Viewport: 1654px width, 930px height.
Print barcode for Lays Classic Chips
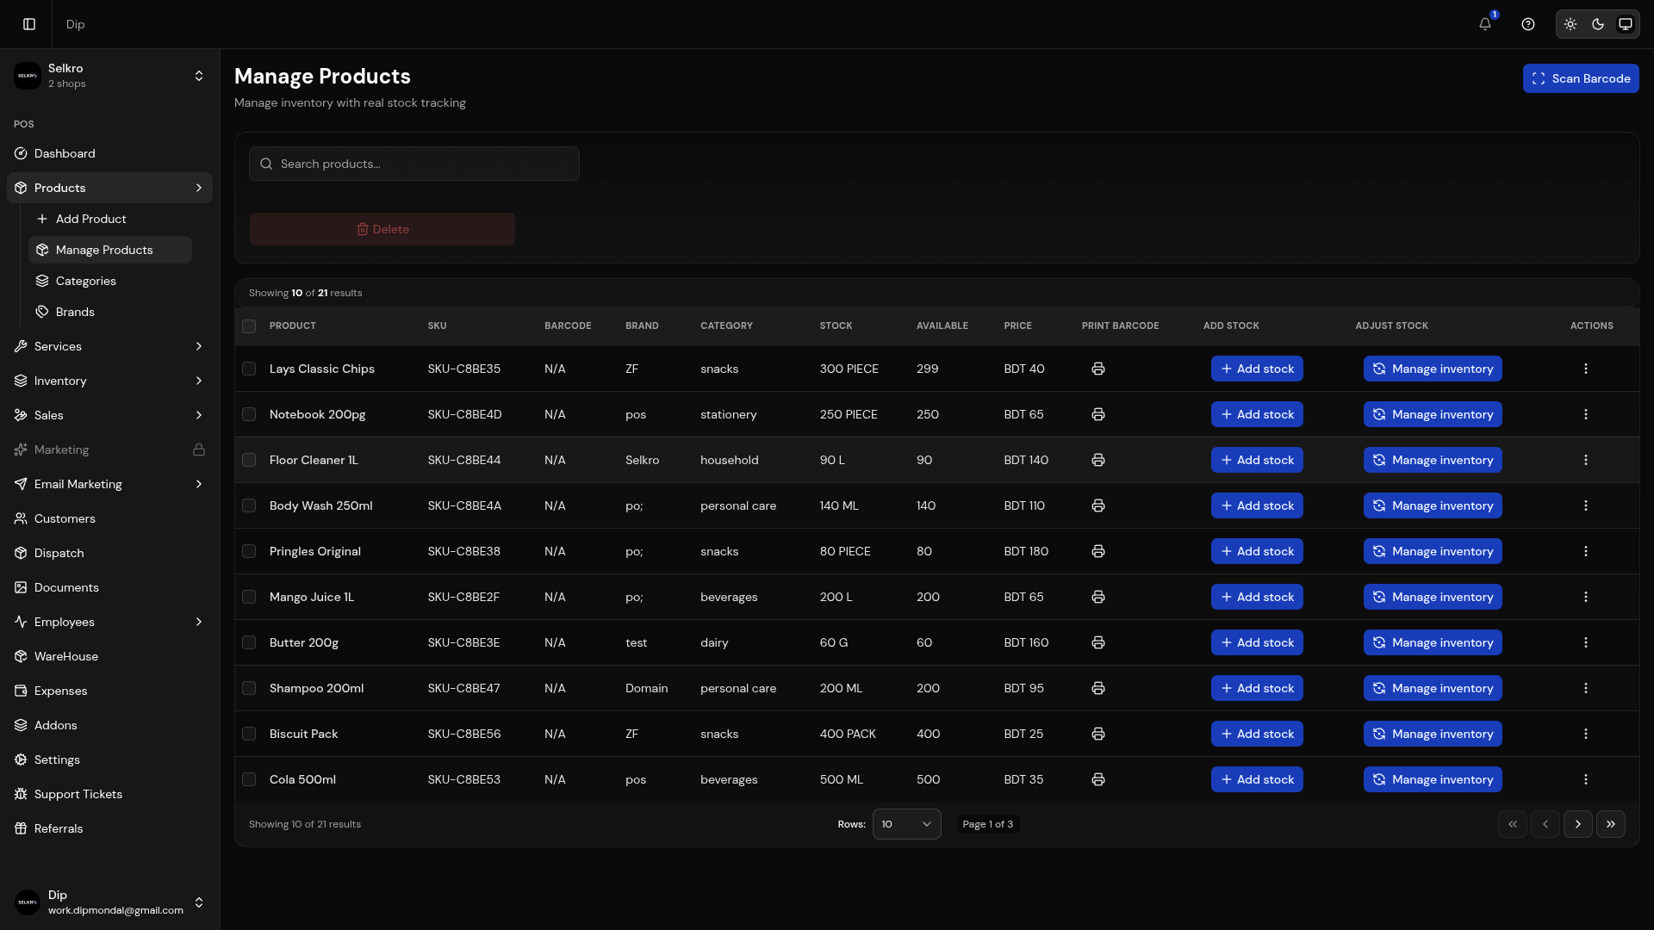[1098, 369]
